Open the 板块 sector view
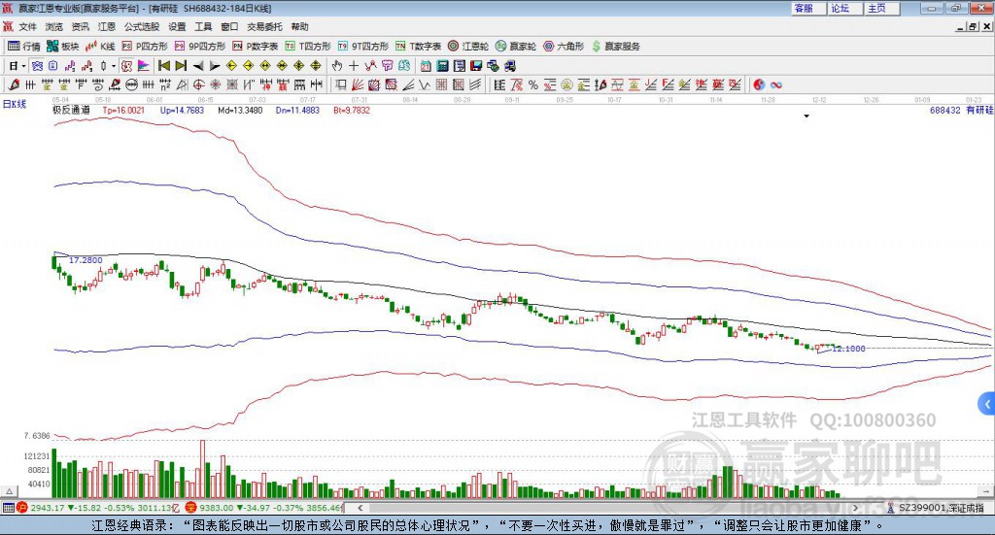This screenshot has width=995, height=535. tap(62, 47)
